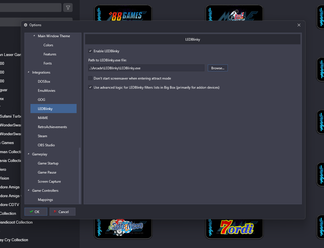Select Features in the options tree
Viewport: 324px width, 248px height.
pyautogui.click(x=50, y=54)
